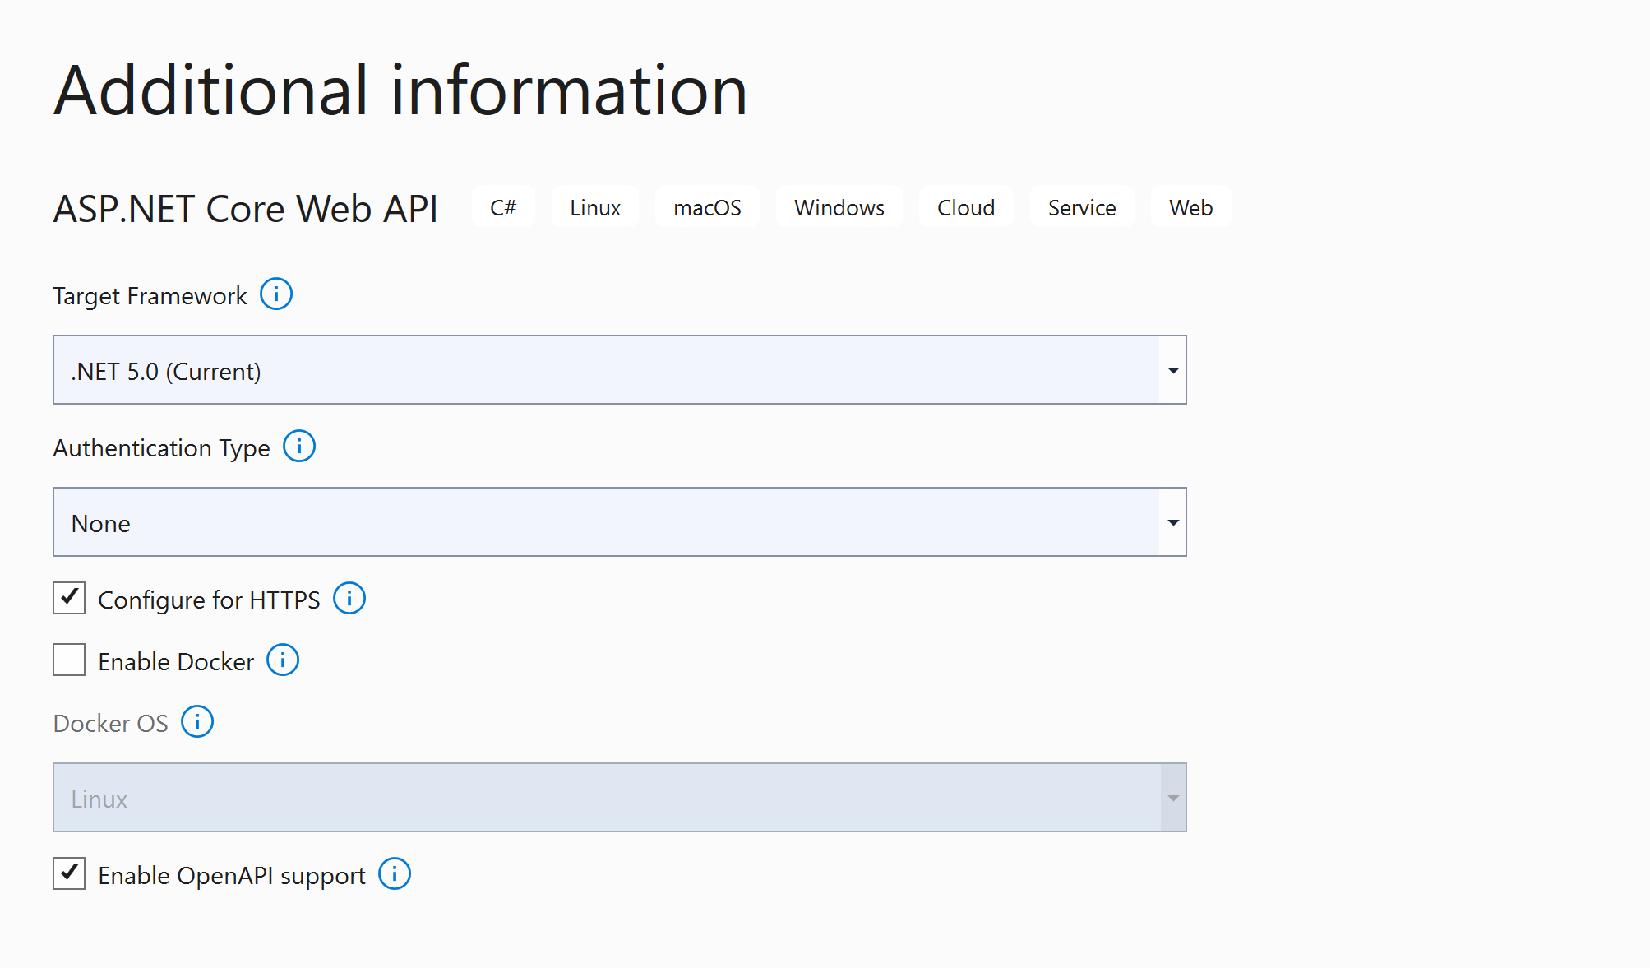The height and width of the screenshot is (968, 1650).
Task: Click info icon beside Configure for HTTPS
Action: (349, 598)
